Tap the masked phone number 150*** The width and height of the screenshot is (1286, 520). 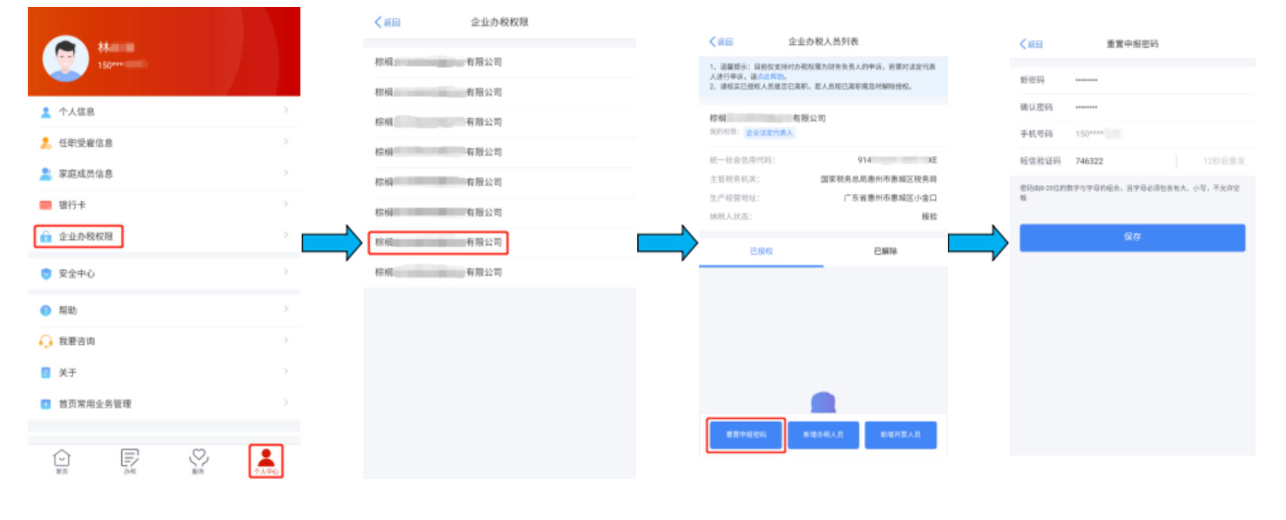coord(122,64)
